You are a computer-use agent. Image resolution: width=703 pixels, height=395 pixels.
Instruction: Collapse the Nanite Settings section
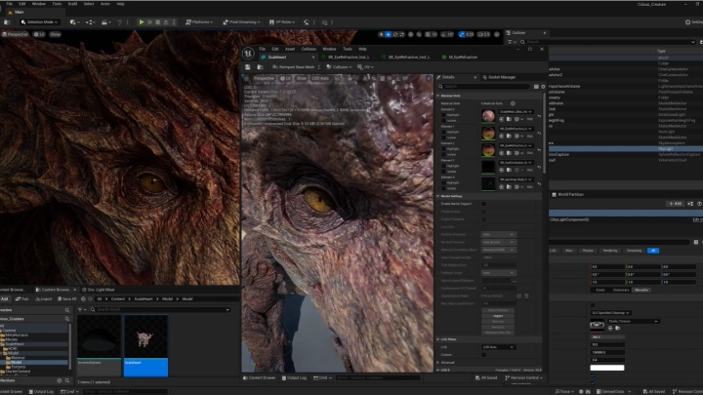click(438, 196)
